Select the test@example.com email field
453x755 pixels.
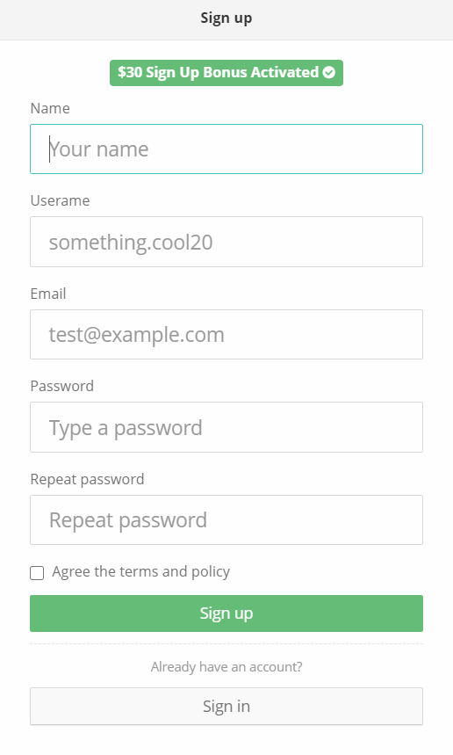[226, 334]
